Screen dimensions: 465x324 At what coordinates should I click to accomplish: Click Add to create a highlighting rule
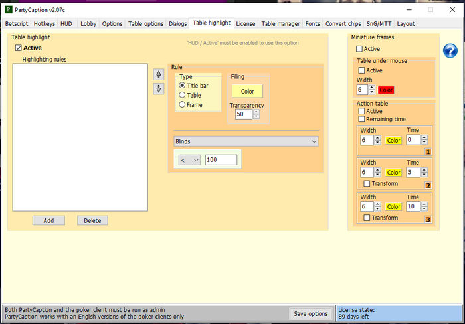[48, 220]
